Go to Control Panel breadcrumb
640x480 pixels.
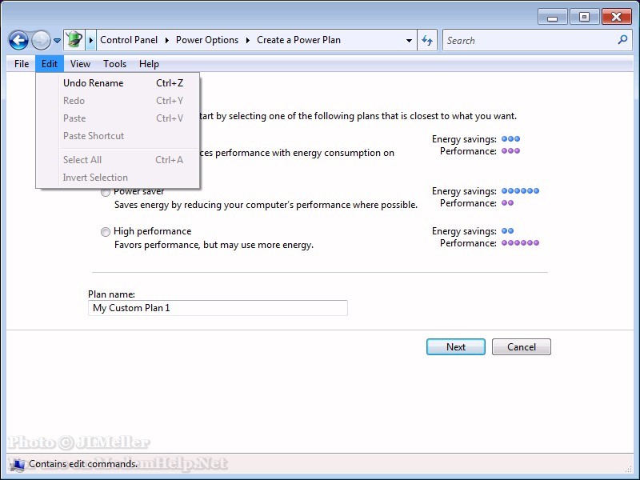tap(129, 40)
